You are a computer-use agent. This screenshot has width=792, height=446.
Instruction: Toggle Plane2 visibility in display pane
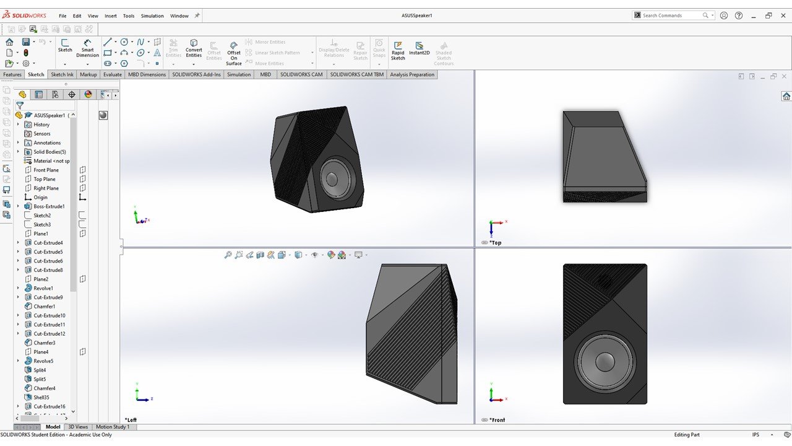click(82, 279)
